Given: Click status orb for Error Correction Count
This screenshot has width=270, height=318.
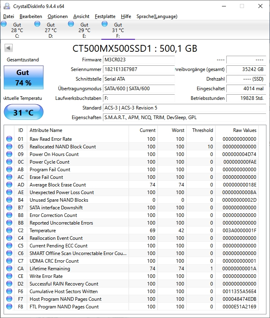Looking at the screenshot, I should (x=9, y=215).
